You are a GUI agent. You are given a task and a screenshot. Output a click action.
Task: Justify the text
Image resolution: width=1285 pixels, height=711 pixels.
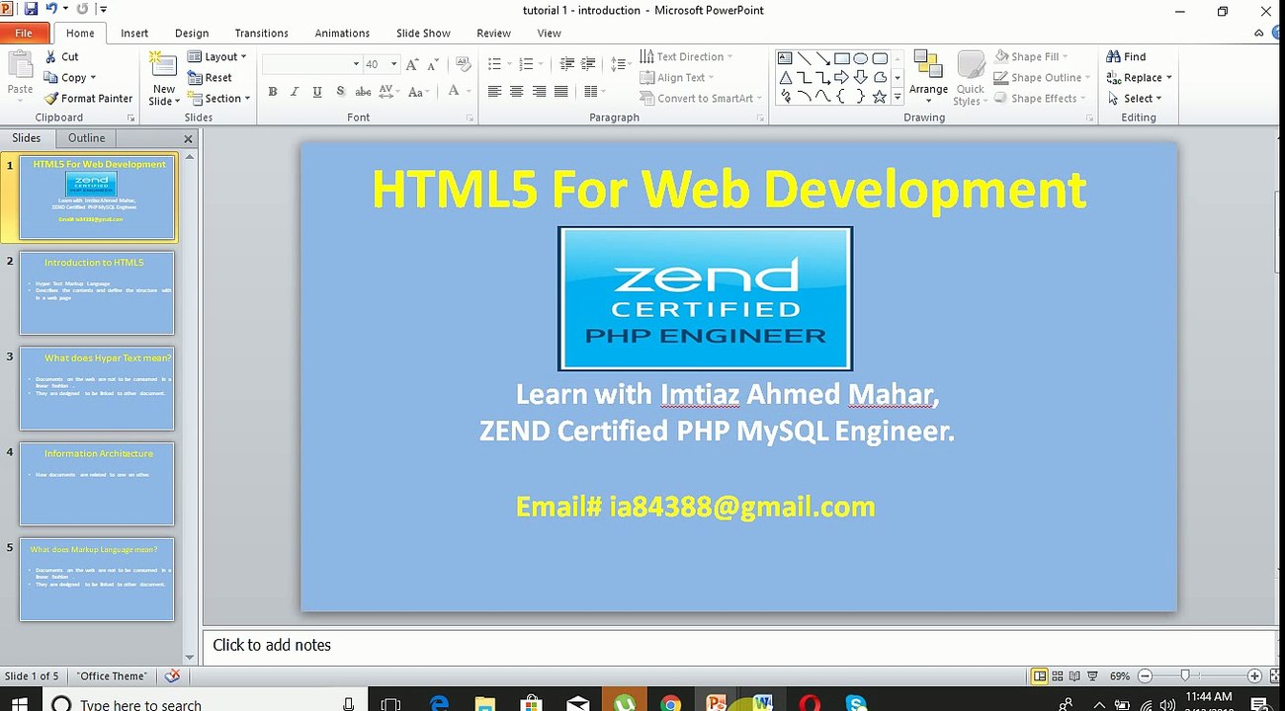pos(561,92)
